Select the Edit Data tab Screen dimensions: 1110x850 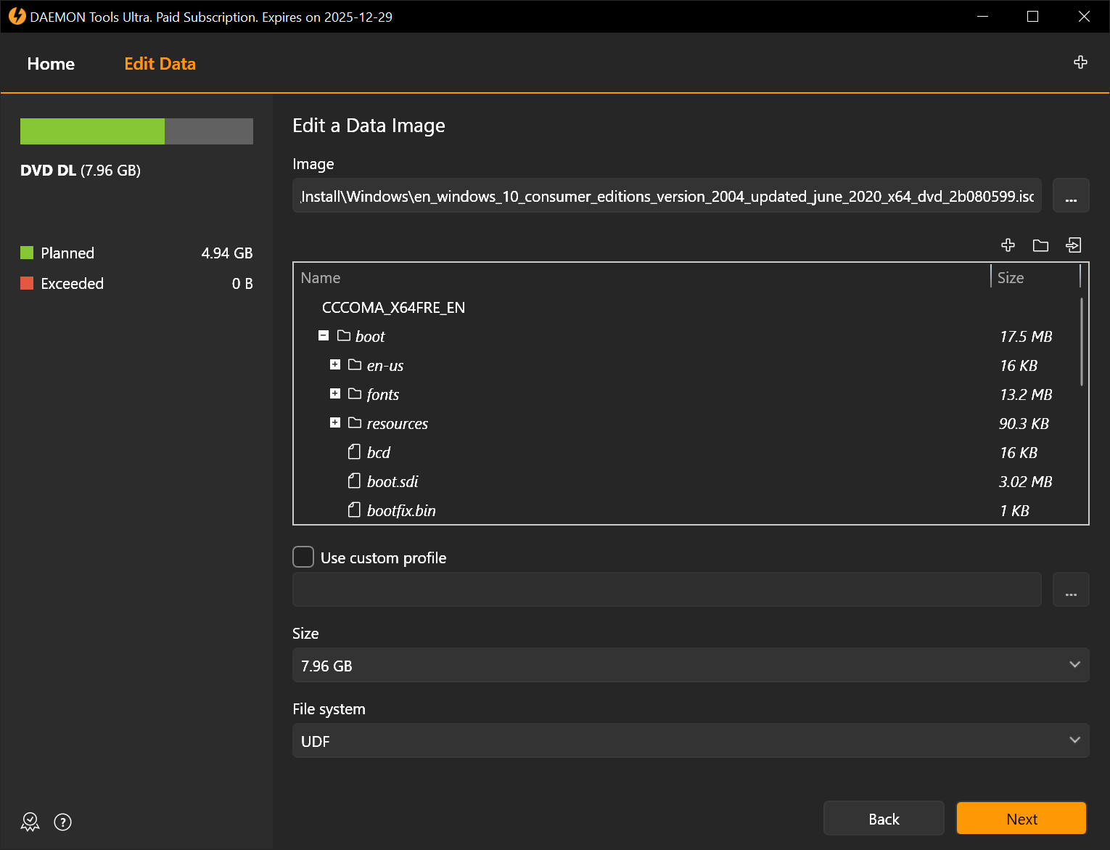[x=160, y=64]
